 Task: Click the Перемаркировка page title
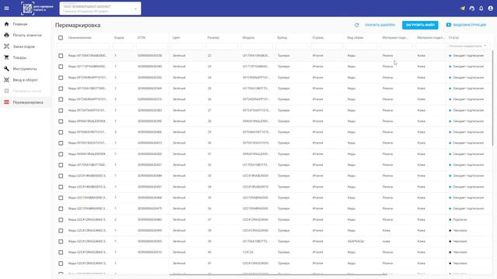point(78,26)
